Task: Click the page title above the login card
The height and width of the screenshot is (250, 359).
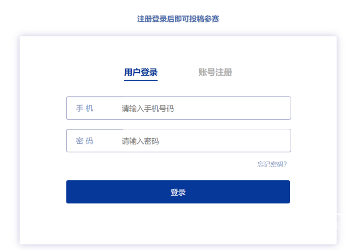Action: coord(178,19)
